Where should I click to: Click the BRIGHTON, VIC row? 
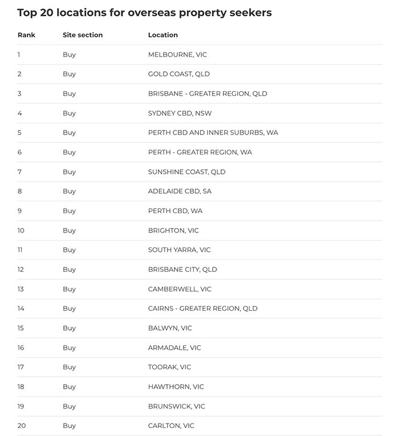(x=199, y=230)
